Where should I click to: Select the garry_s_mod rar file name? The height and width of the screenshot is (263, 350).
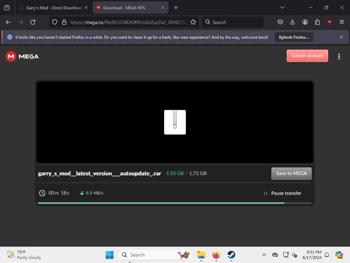[x=99, y=173]
